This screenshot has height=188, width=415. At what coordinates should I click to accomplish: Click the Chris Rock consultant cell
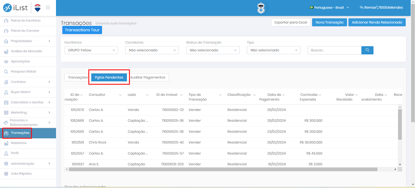click(98, 142)
